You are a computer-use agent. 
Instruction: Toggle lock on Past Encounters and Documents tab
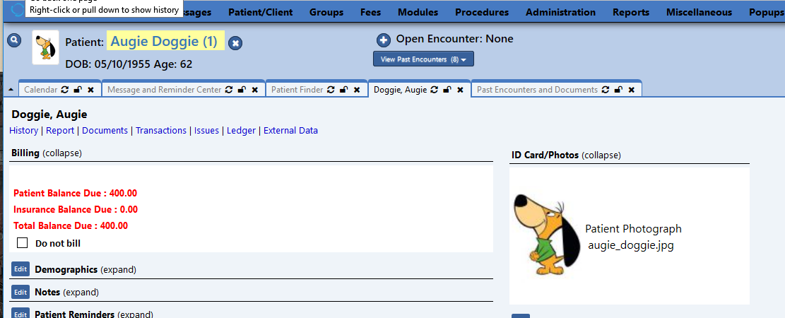(x=619, y=90)
